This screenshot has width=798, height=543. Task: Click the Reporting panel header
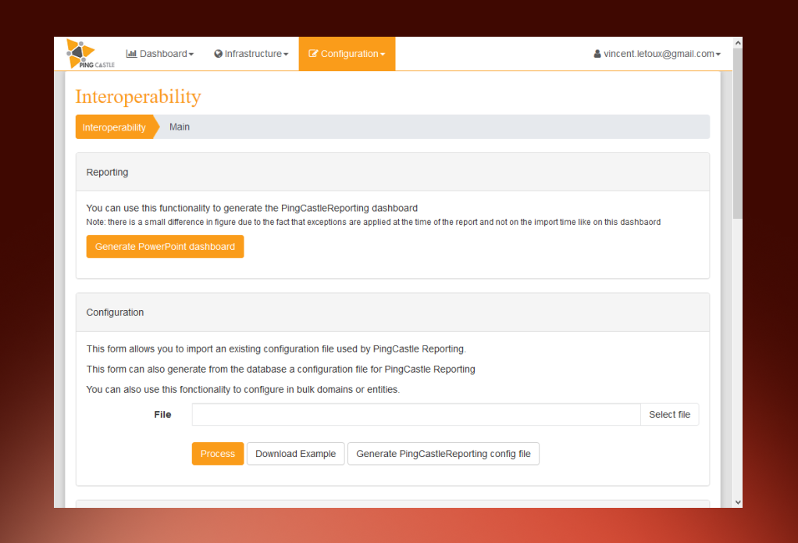pos(393,172)
